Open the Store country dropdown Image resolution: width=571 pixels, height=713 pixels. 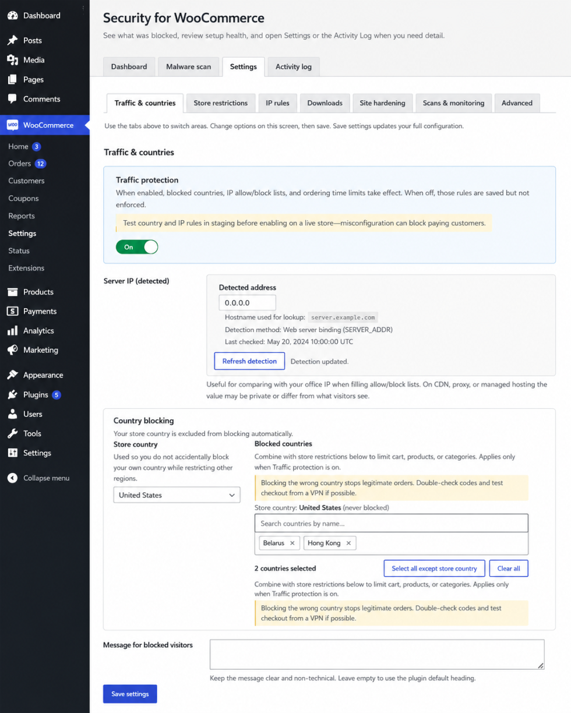[177, 495]
